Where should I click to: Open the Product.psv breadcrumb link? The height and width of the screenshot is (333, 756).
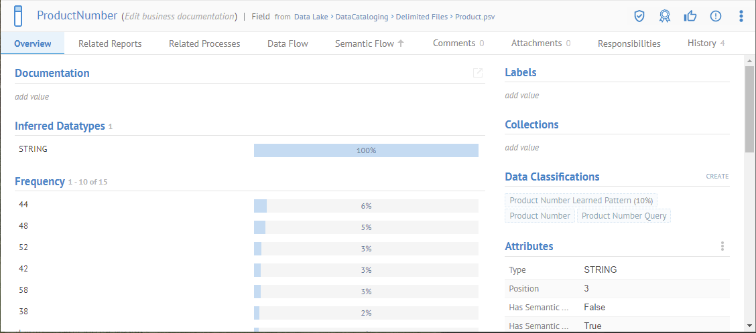click(475, 17)
